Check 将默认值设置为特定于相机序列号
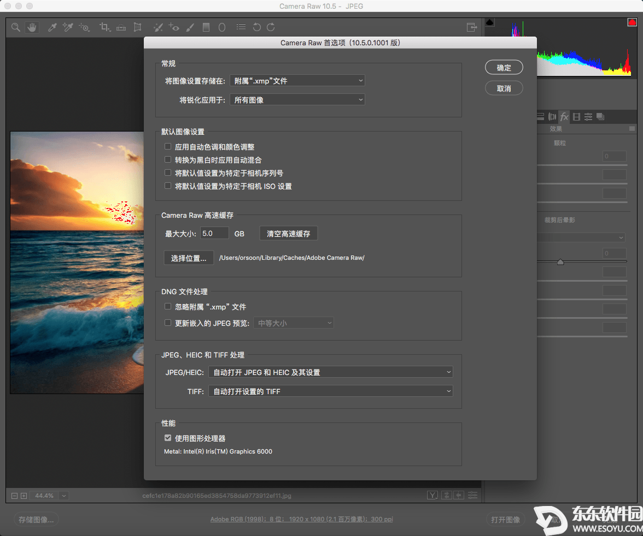Viewport: 643px width, 536px height. point(168,173)
